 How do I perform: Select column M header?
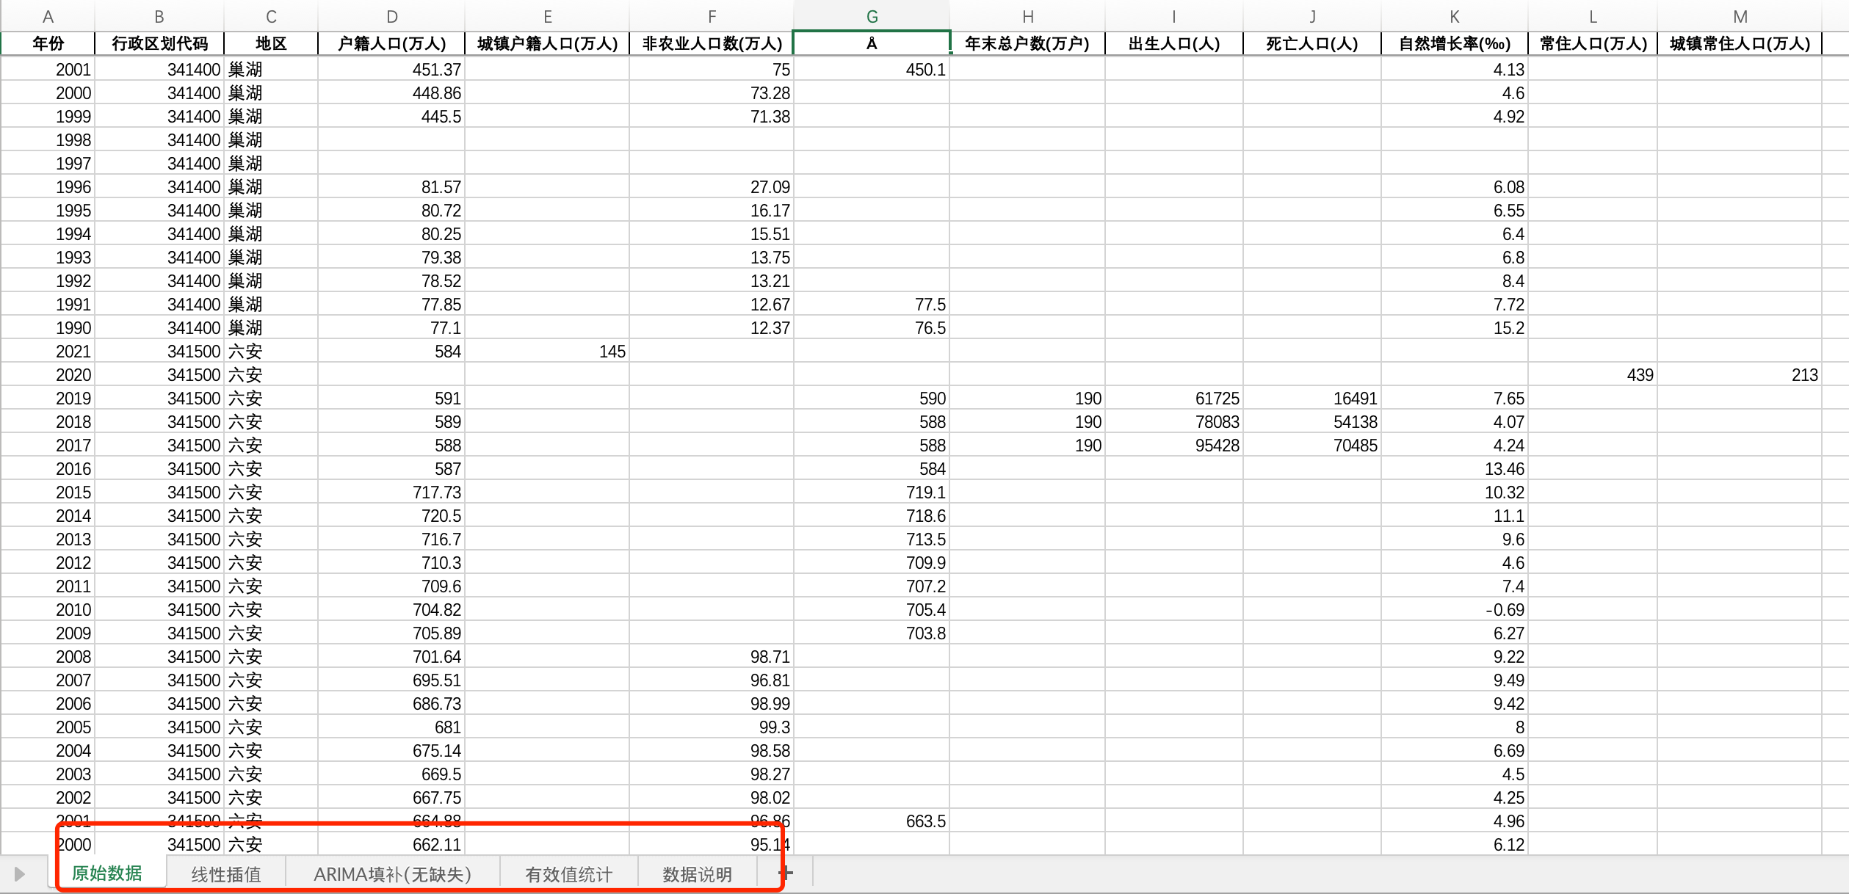1740,16
